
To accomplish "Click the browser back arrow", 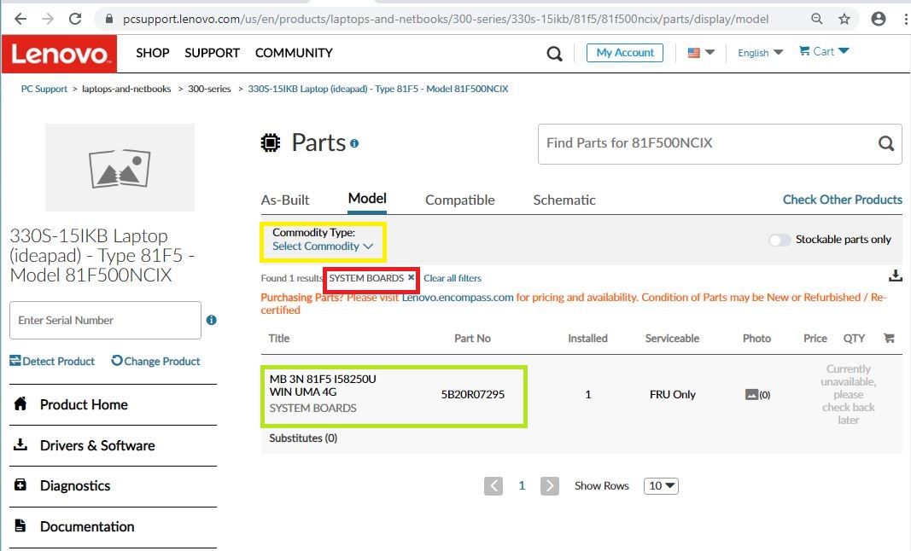I will (20, 19).
